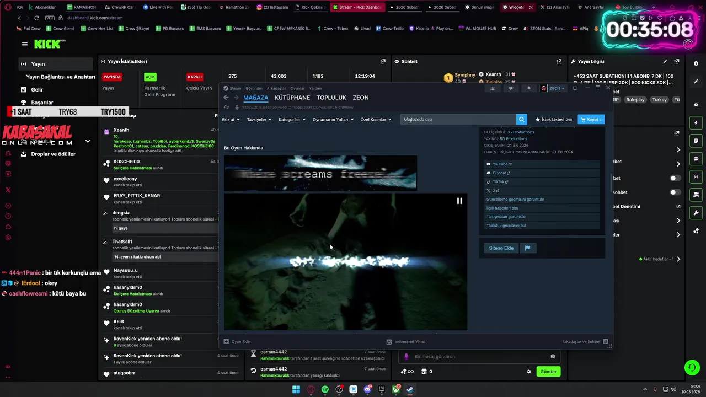Open the Windows Start menu
Image resolution: width=706 pixels, height=397 pixels.
(296, 389)
